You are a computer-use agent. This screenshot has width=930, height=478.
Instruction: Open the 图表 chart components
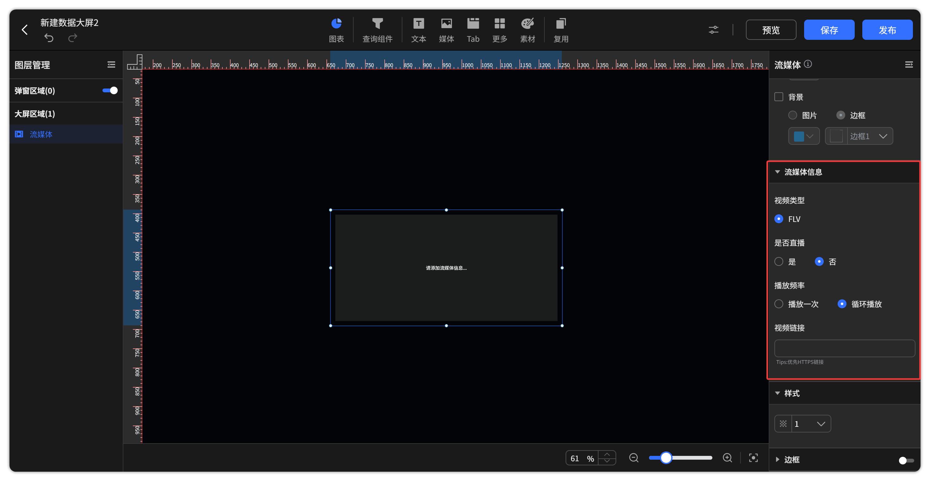pos(336,30)
